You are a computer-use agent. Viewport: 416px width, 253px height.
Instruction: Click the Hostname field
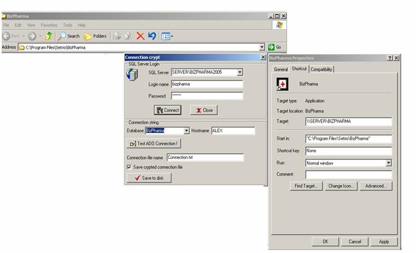click(x=233, y=131)
